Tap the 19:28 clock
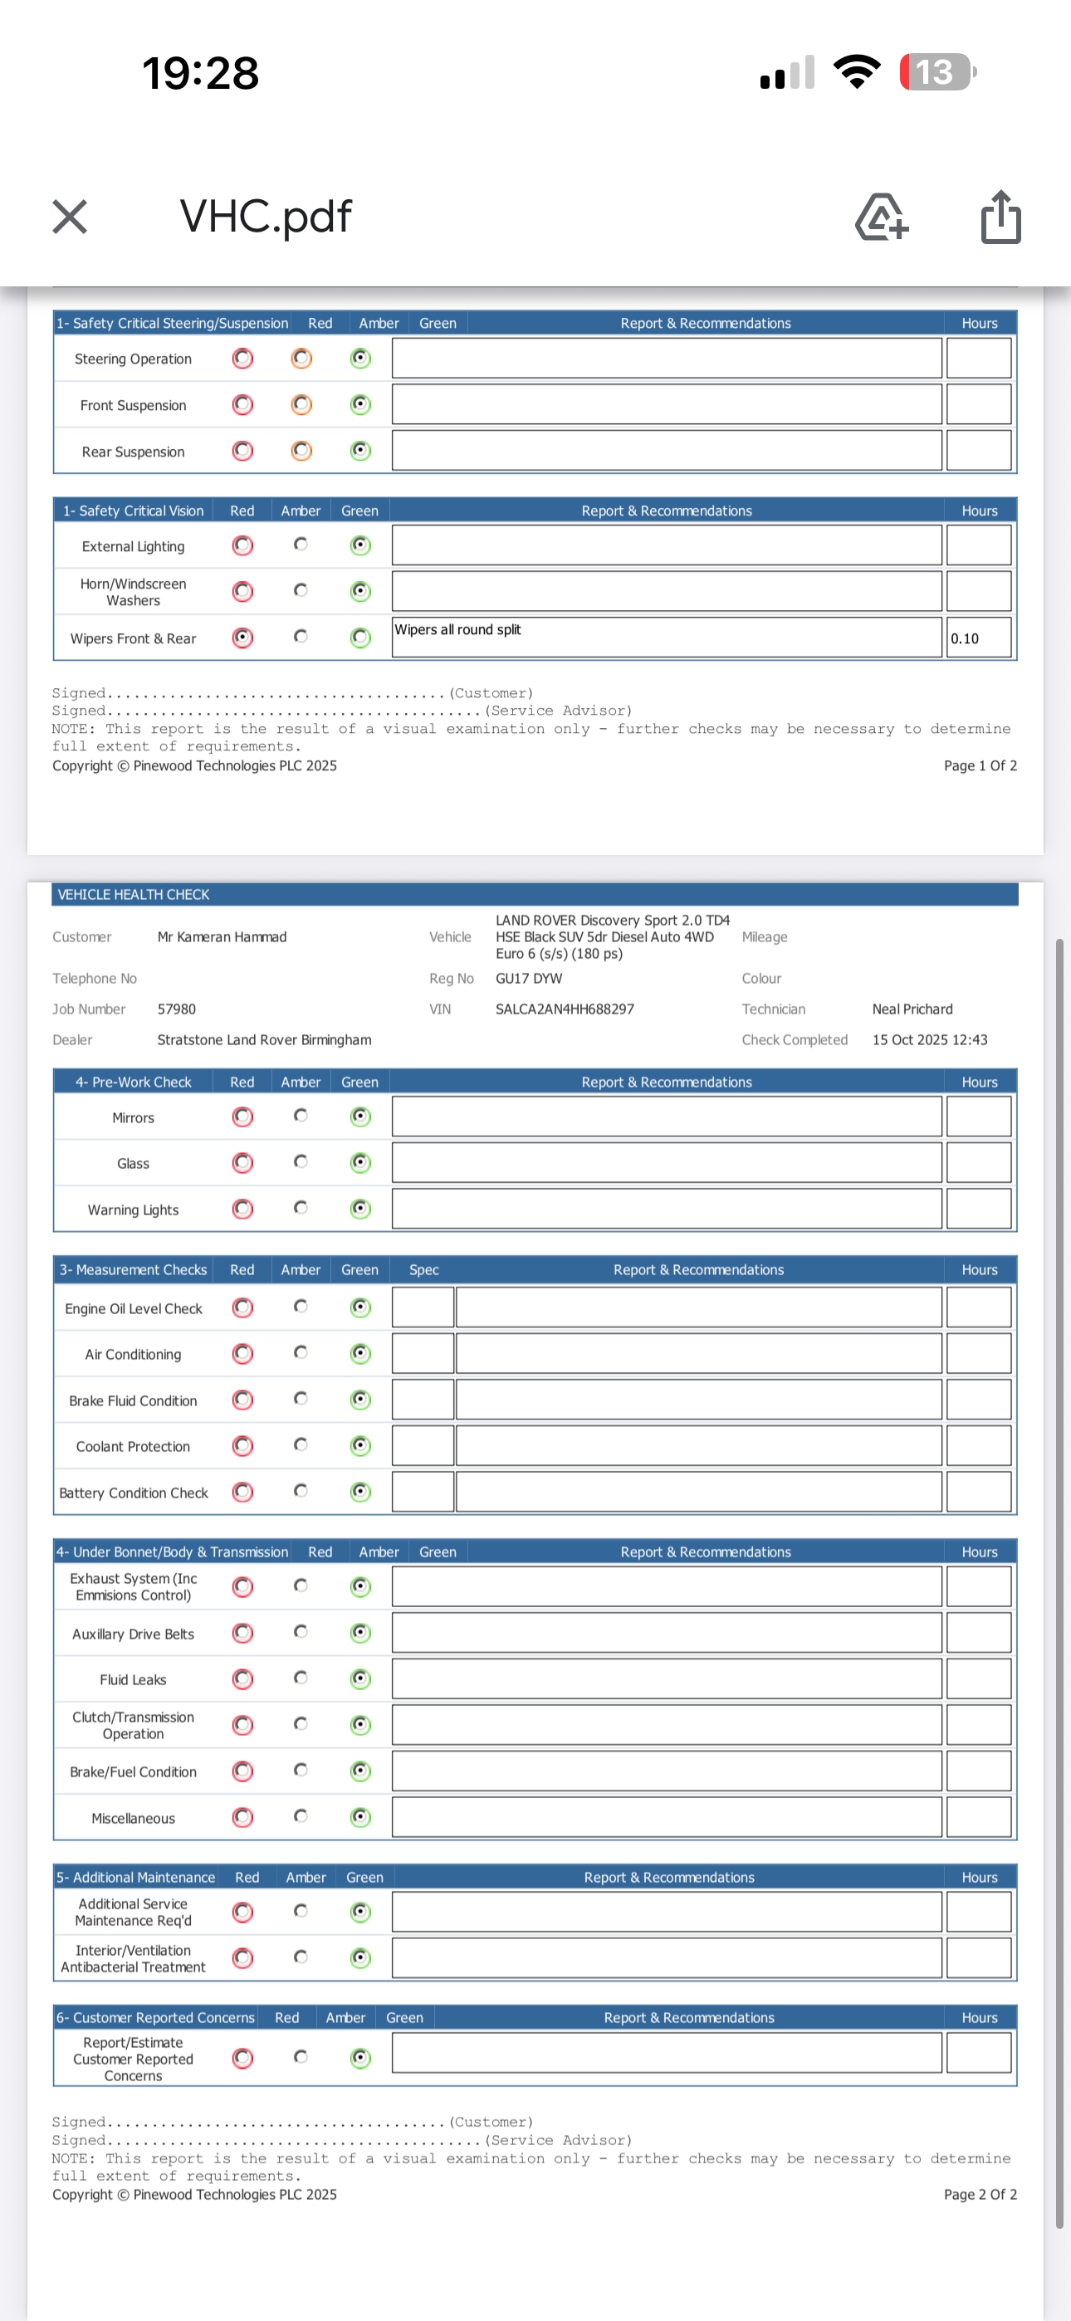Image resolution: width=1071 pixels, height=2321 pixels. (200, 73)
